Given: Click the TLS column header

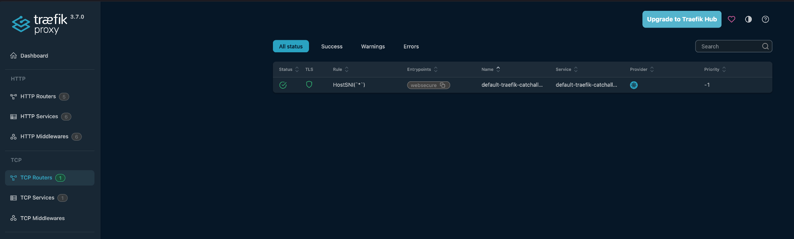Looking at the screenshot, I should [x=309, y=69].
